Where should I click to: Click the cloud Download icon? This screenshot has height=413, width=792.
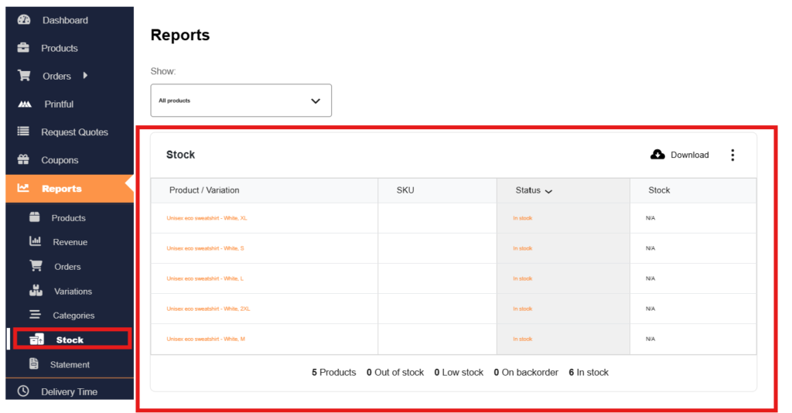coord(657,155)
